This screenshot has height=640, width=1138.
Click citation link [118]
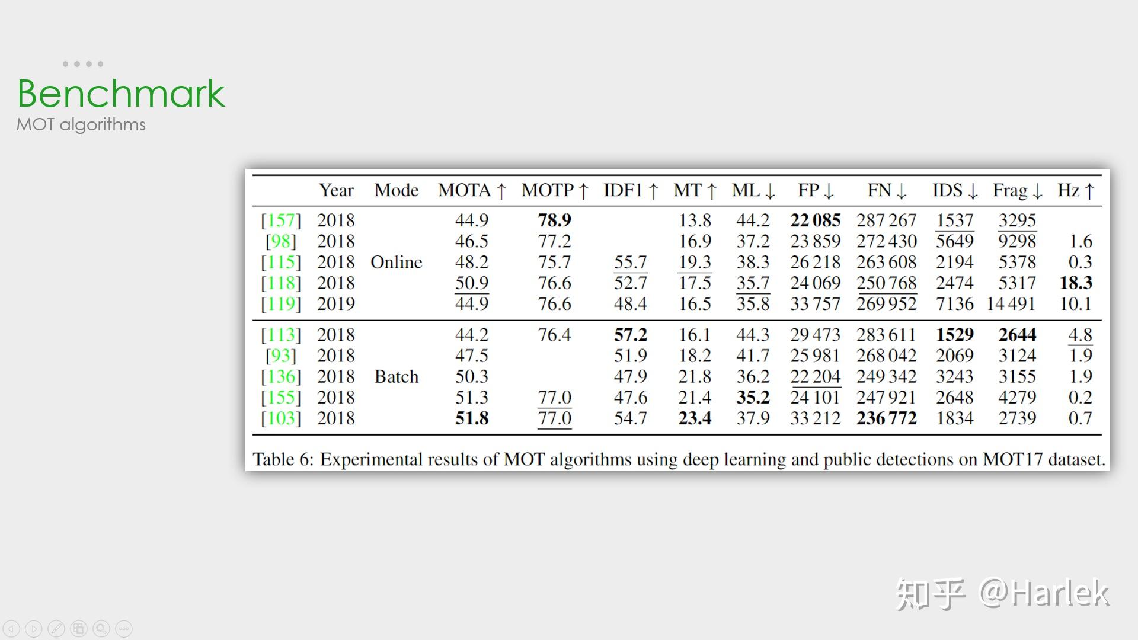point(281,283)
